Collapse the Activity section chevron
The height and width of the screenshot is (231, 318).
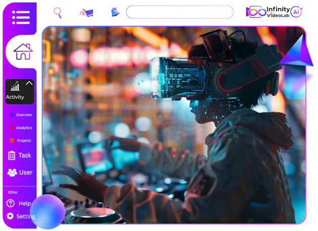point(29,83)
